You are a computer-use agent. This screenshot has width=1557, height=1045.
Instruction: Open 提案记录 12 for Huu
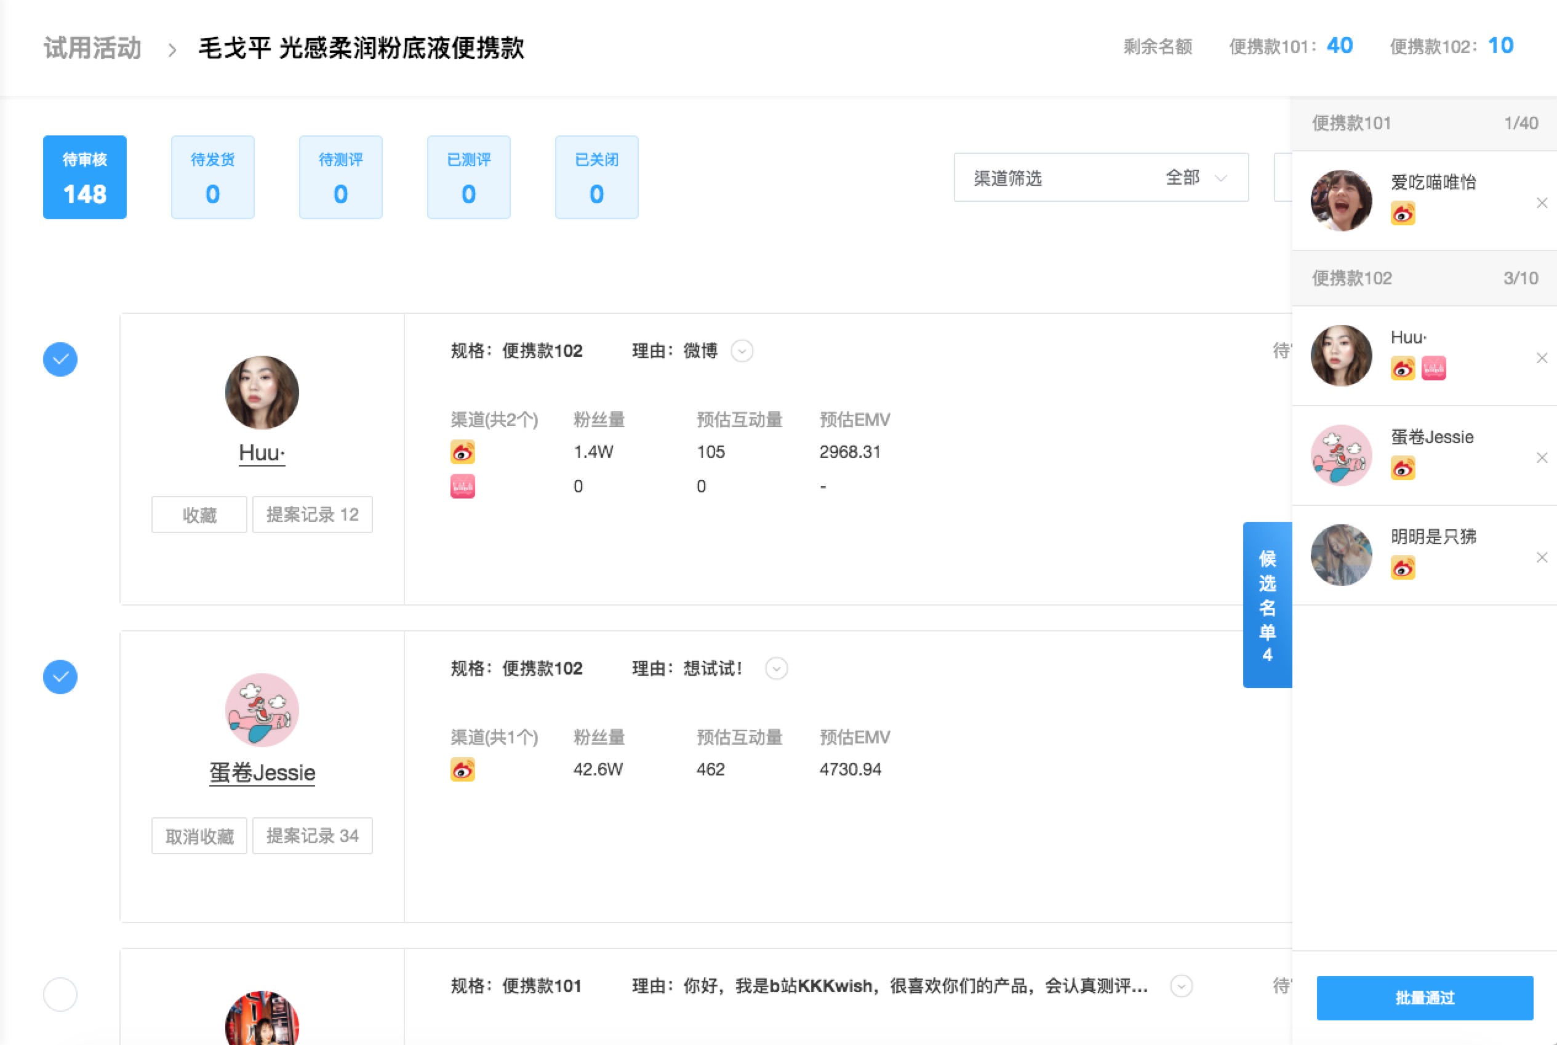click(x=312, y=514)
